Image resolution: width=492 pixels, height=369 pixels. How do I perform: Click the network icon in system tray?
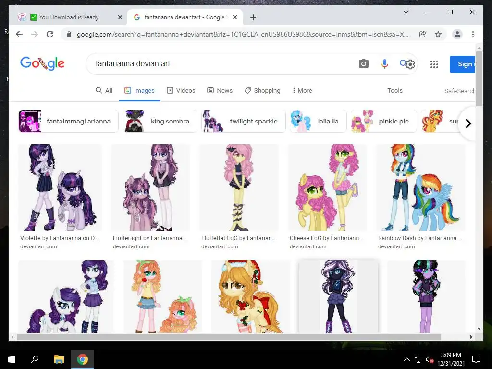click(418, 359)
